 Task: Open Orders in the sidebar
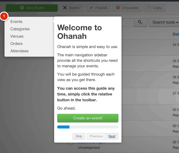pyautogui.click(x=17, y=44)
